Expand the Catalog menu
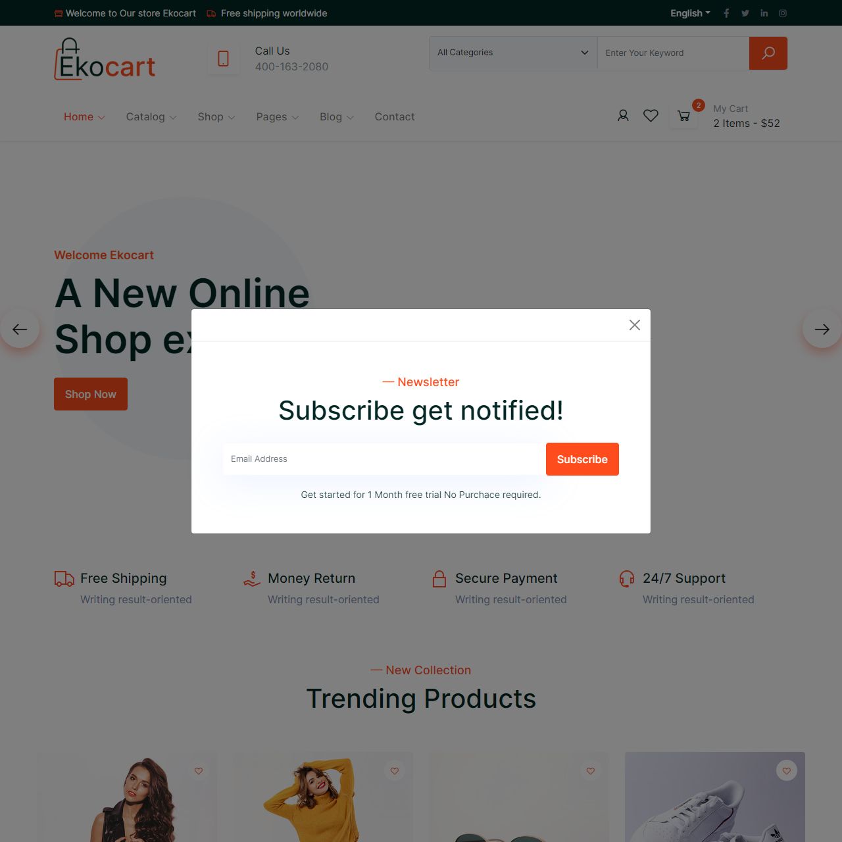The width and height of the screenshot is (842, 842). pyautogui.click(x=151, y=116)
